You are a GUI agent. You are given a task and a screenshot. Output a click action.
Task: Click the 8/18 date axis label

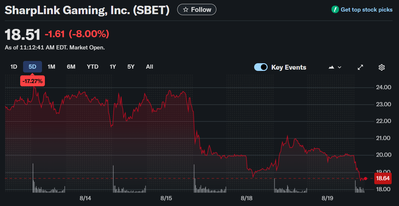coord(246,198)
